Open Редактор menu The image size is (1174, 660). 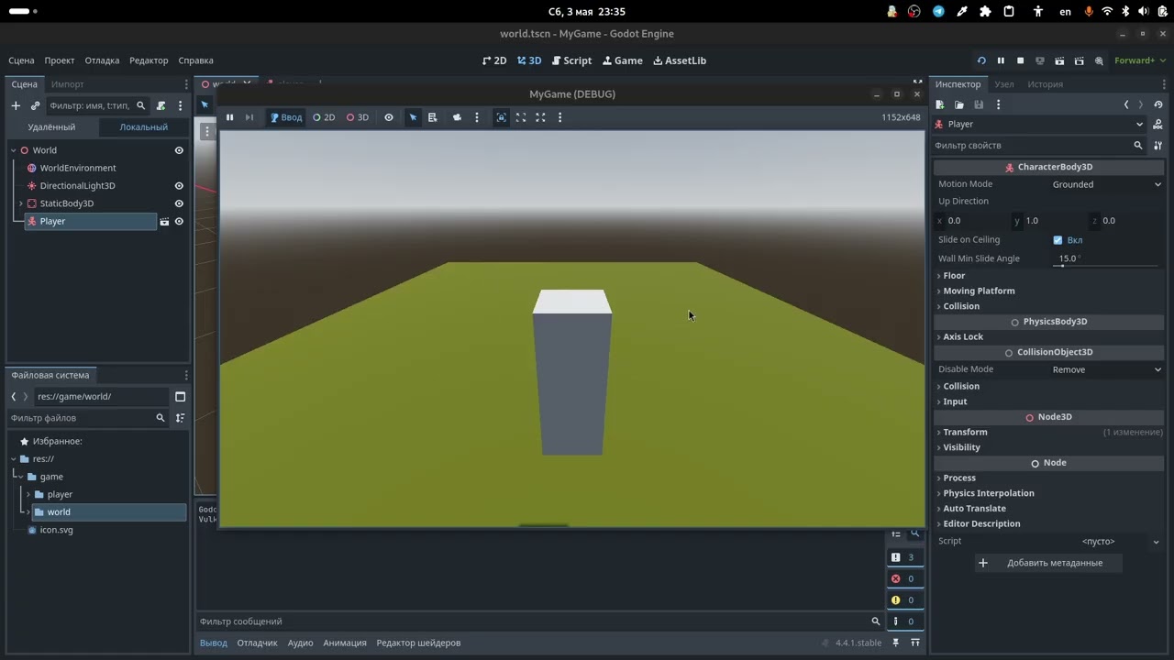click(x=149, y=60)
